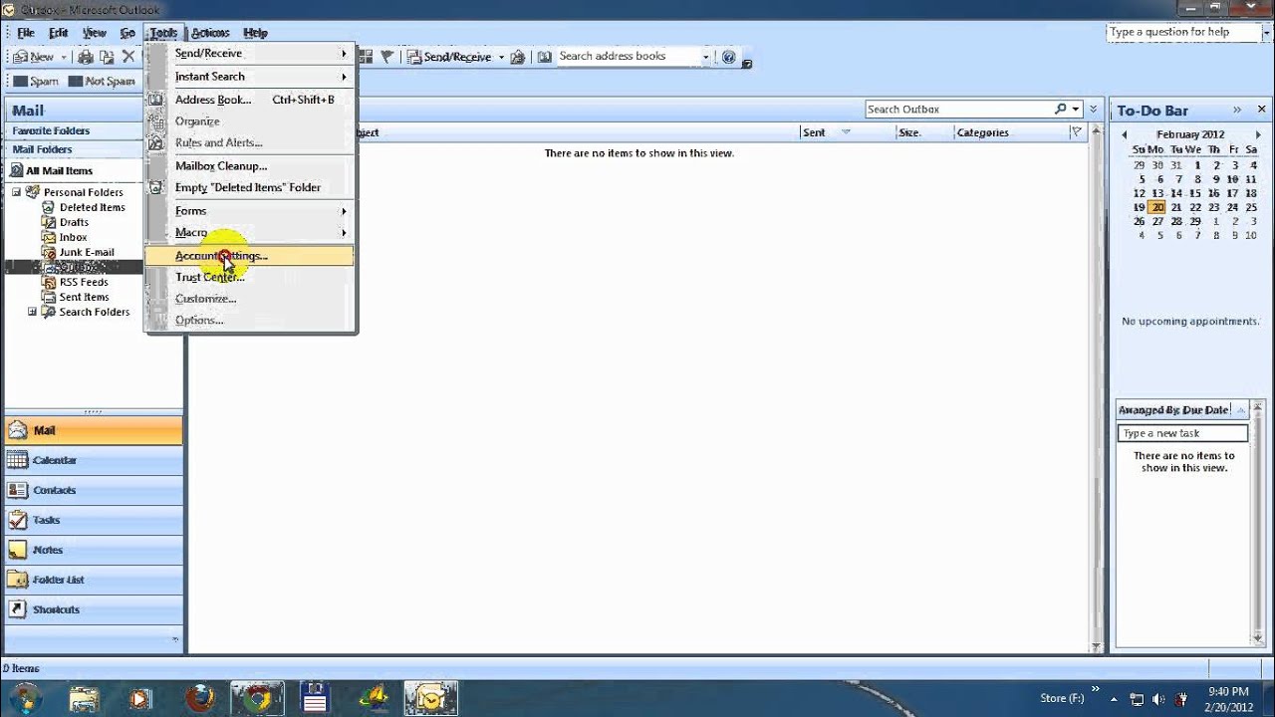Screen dimensions: 1275x717
Task: Open Trust Center from Tools menu
Action: pyautogui.click(x=250, y=277)
